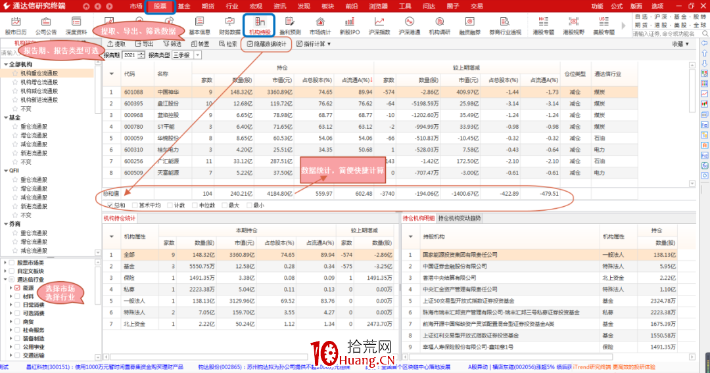This screenshot has height=373, width=710.
Task: Click the 功能 button at top right
Action: tap(597, 7)
